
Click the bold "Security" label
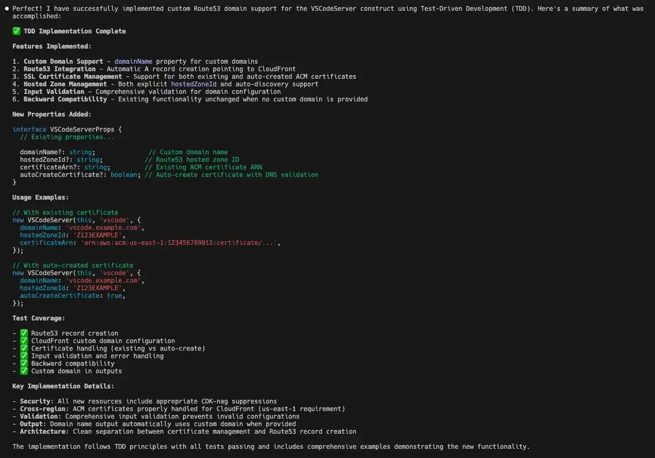[35, 401]
